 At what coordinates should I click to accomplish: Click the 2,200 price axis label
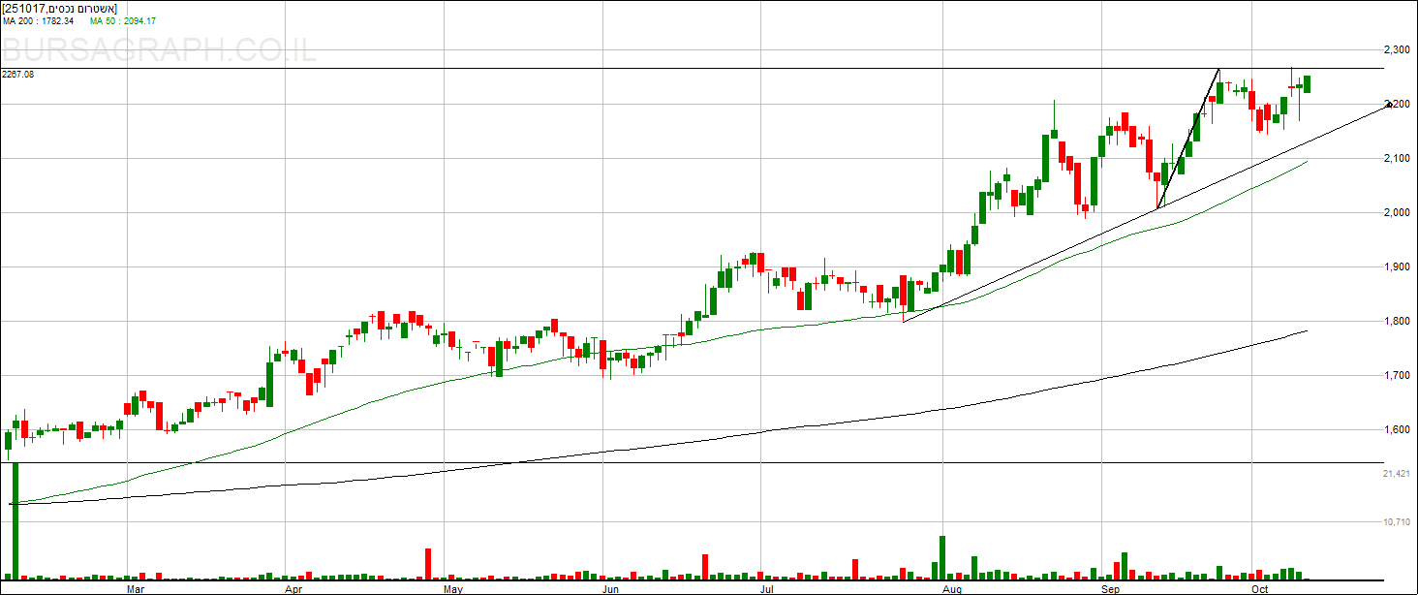[x=1396, y=104]
